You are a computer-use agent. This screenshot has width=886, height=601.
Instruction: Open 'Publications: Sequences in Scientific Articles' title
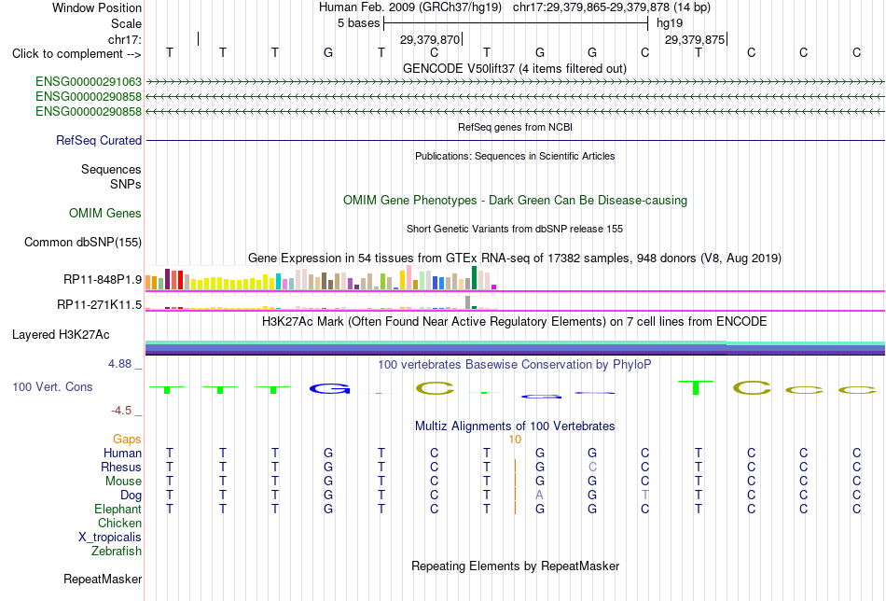515,156
